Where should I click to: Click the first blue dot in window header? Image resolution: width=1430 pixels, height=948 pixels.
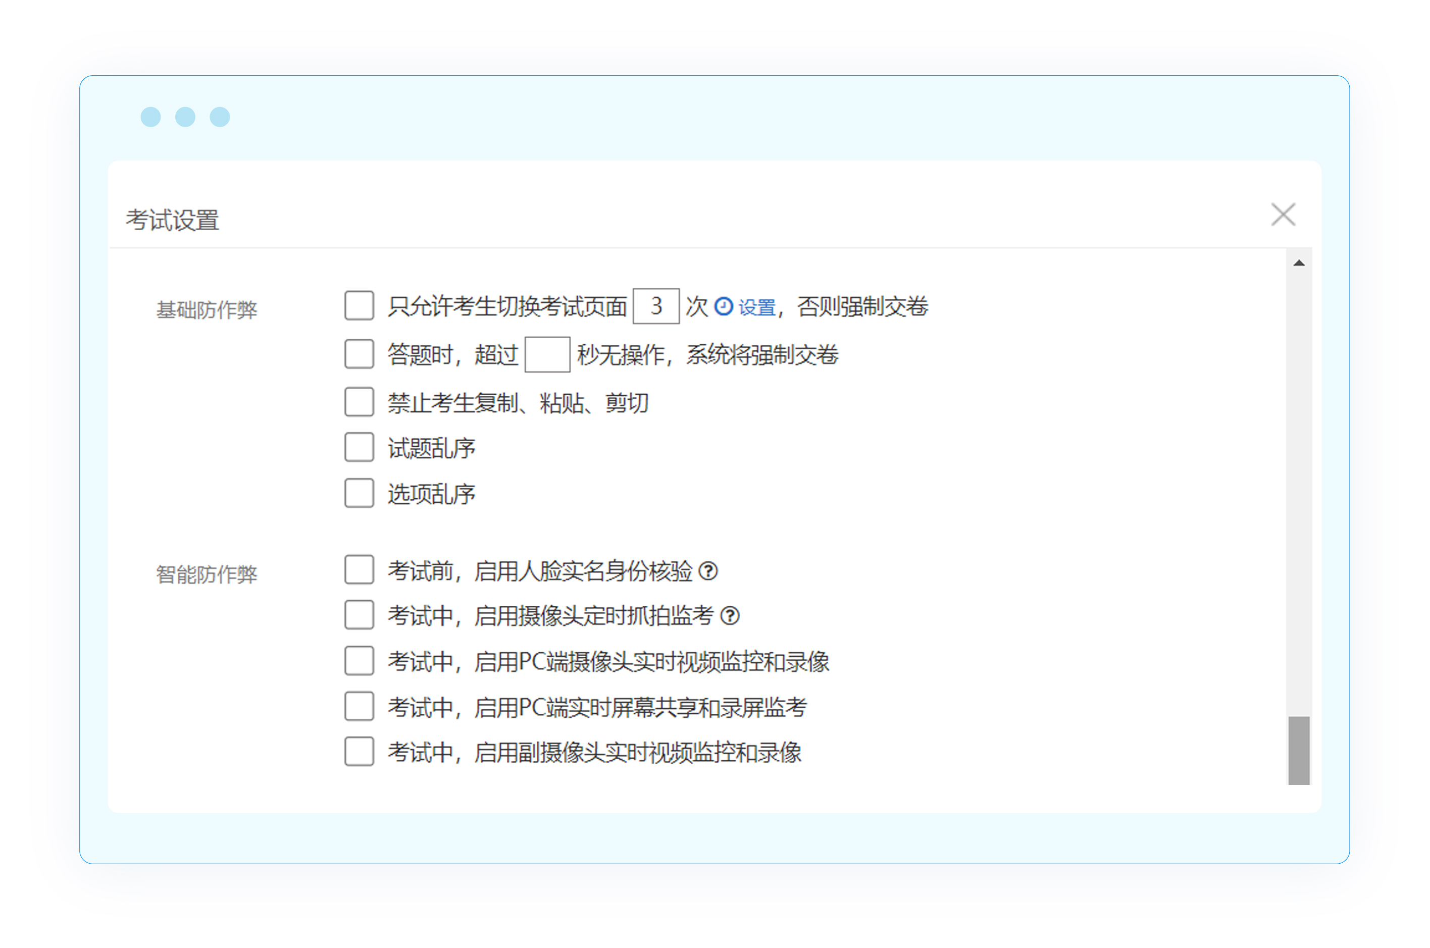coord(150,117)
